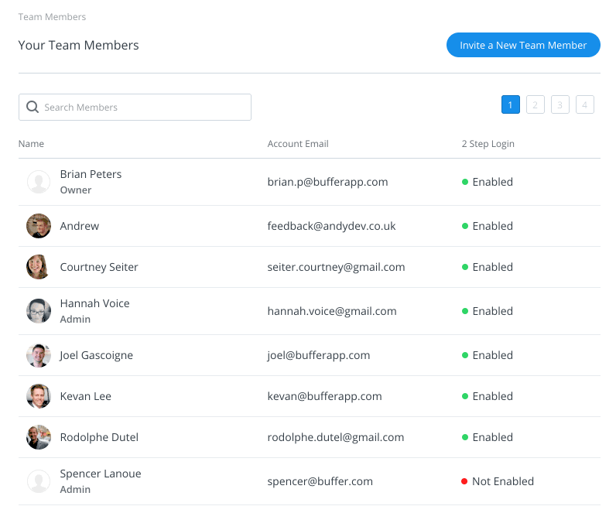
Task: Open Courtney Seiter's profile photo
Action: pos(39,267)
